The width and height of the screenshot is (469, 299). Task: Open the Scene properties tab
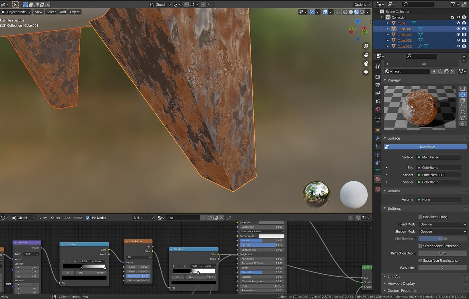(x=378, y=101)
